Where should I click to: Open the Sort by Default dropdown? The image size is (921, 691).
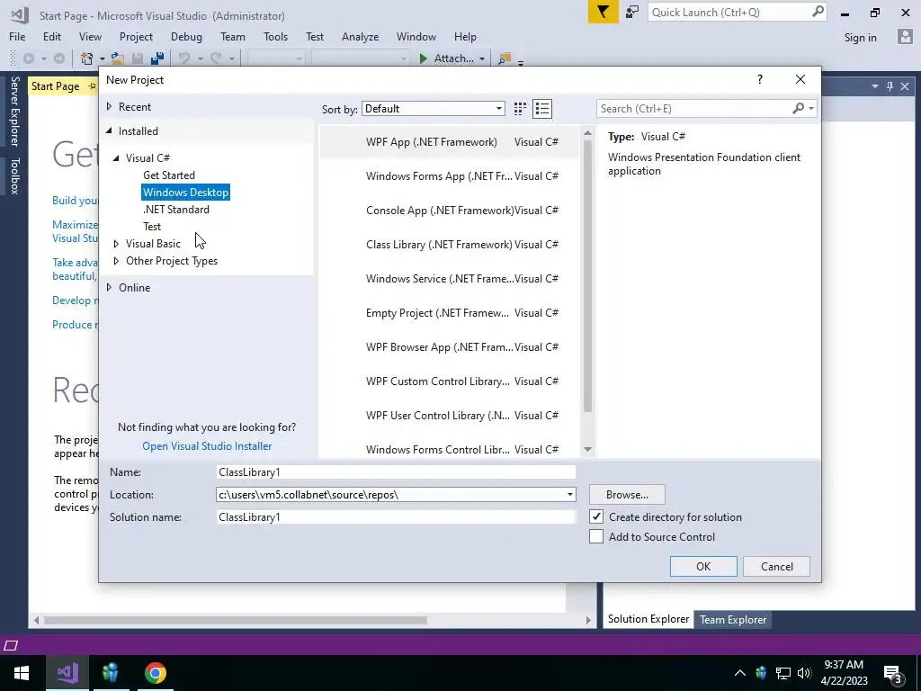[434, 109]
